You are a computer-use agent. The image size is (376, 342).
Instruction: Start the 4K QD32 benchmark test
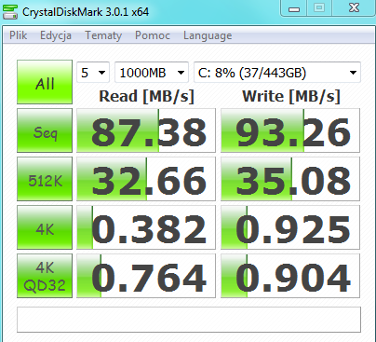point(45,276)
